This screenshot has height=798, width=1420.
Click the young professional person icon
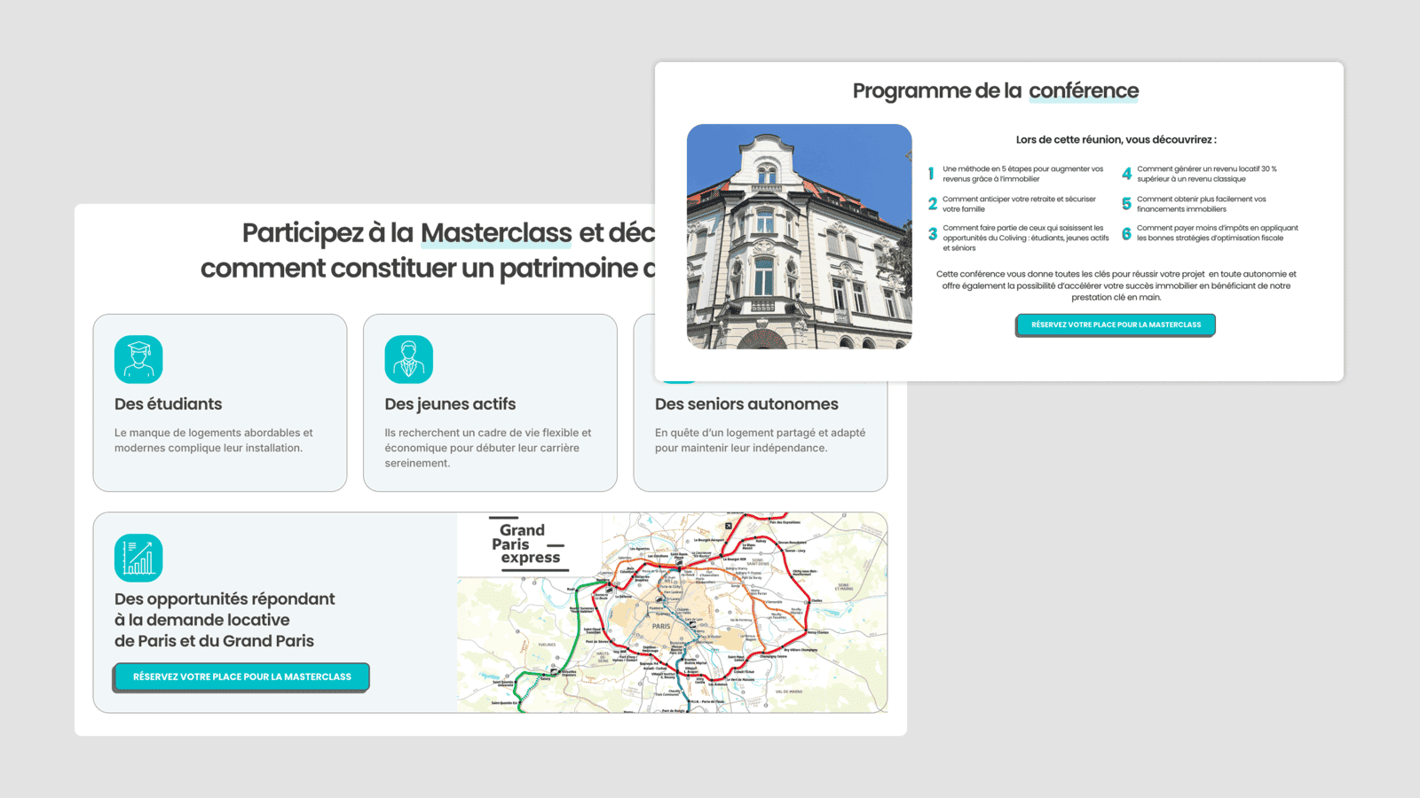tap(409, 359)
